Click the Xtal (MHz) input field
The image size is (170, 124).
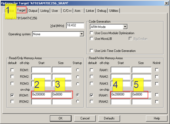[x=75, y=26]
